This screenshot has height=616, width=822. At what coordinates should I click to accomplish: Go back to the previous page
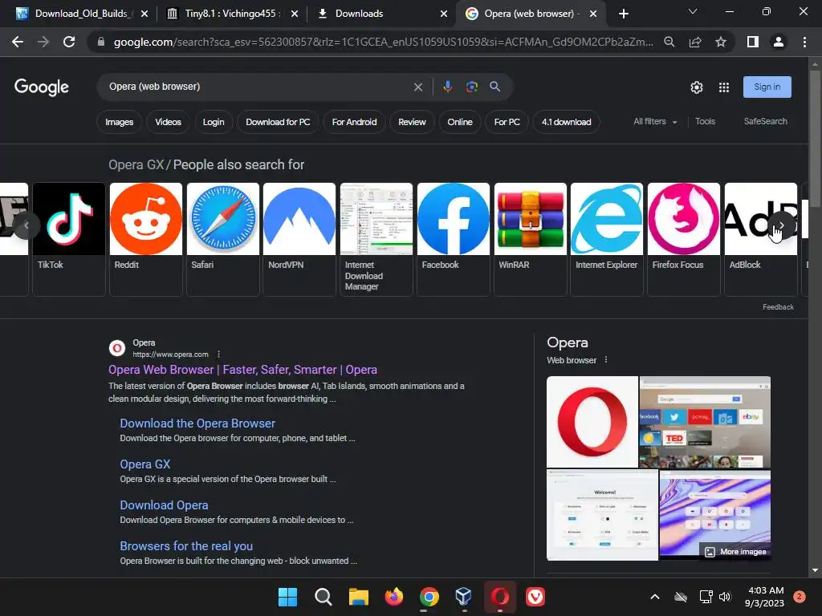click(18, 42)
